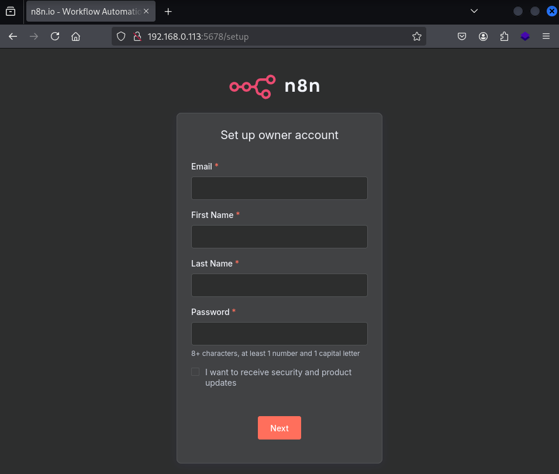Close the n8n.io browser tab
559x474 pixels.
coord(146,12)
